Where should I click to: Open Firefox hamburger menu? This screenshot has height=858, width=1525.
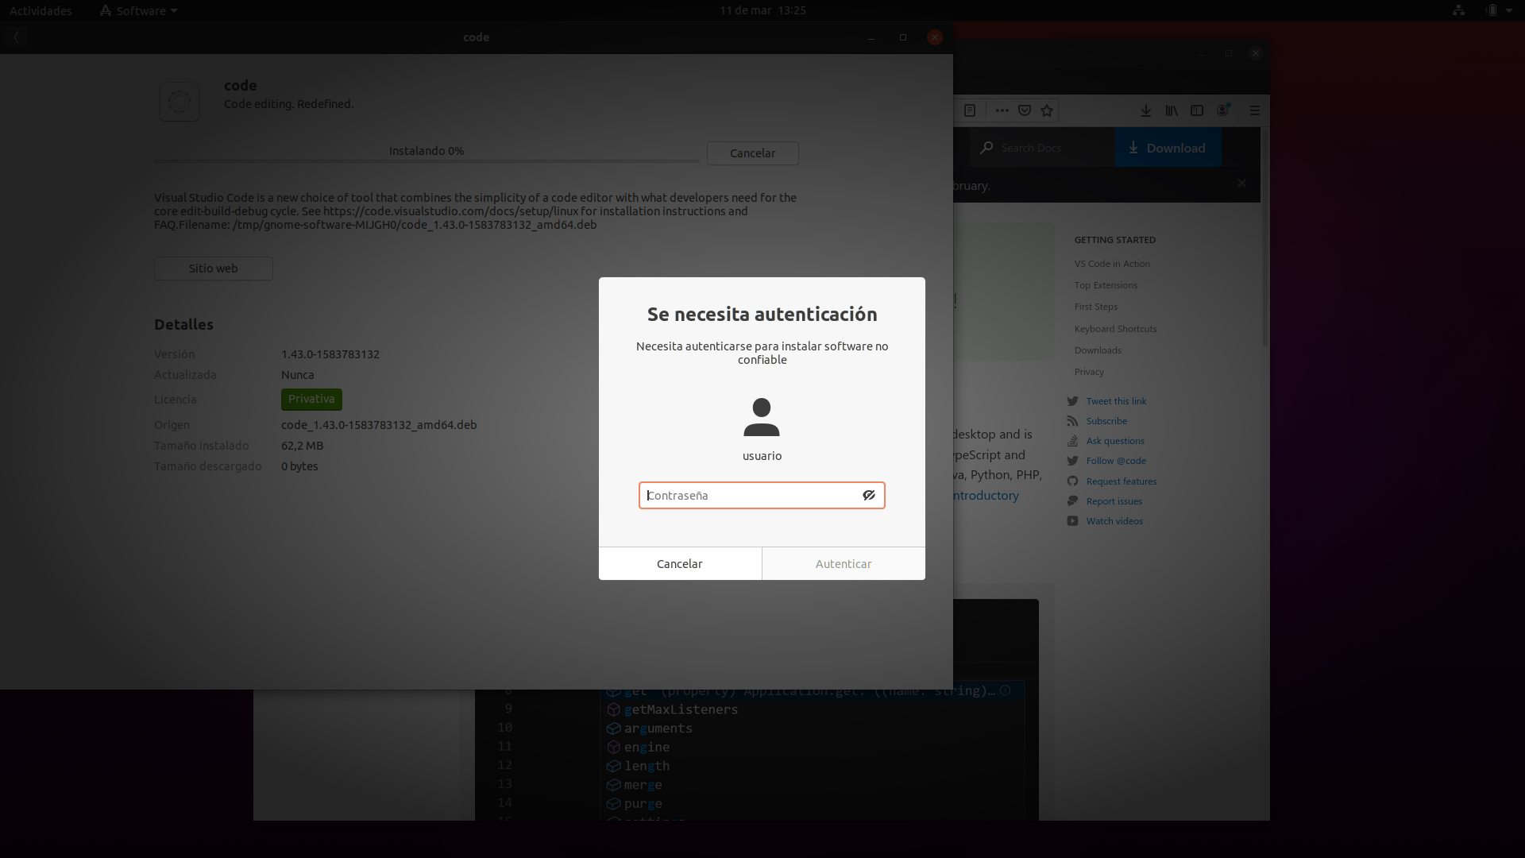click(1255, 110)
